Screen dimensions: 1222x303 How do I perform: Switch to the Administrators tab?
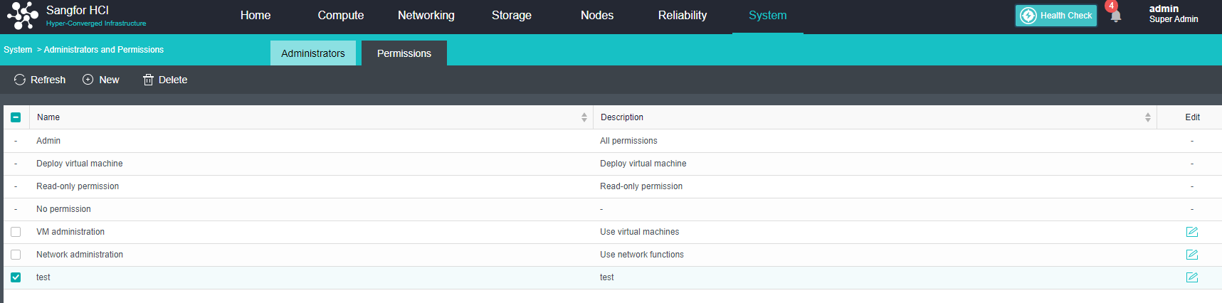click(x=312, y=53)
